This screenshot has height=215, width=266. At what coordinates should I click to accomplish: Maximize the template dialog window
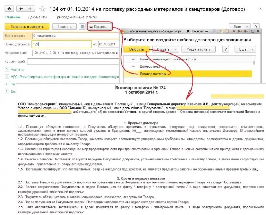[253, 31]
